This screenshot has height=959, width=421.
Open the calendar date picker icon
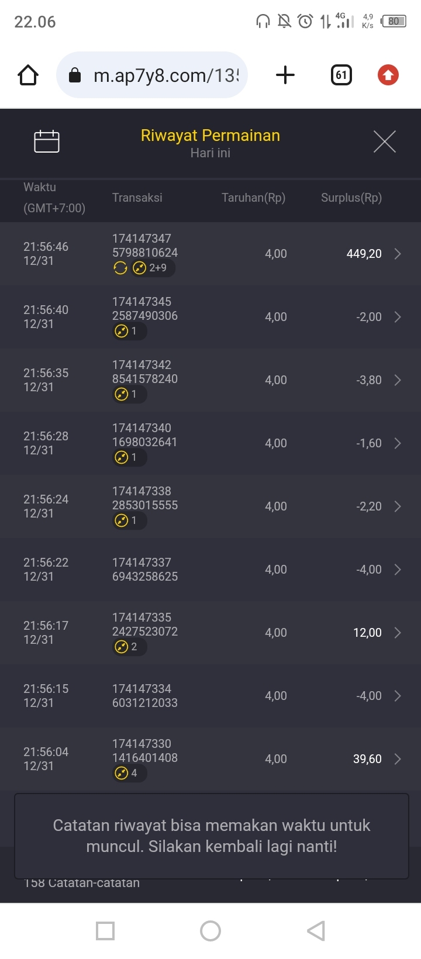coord(47,142)
